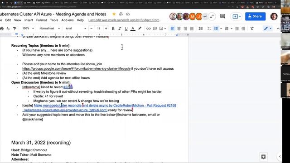
Task: Open the kubernetes-sig-cluster-lifecycle groups link
Action: (77, 68)
